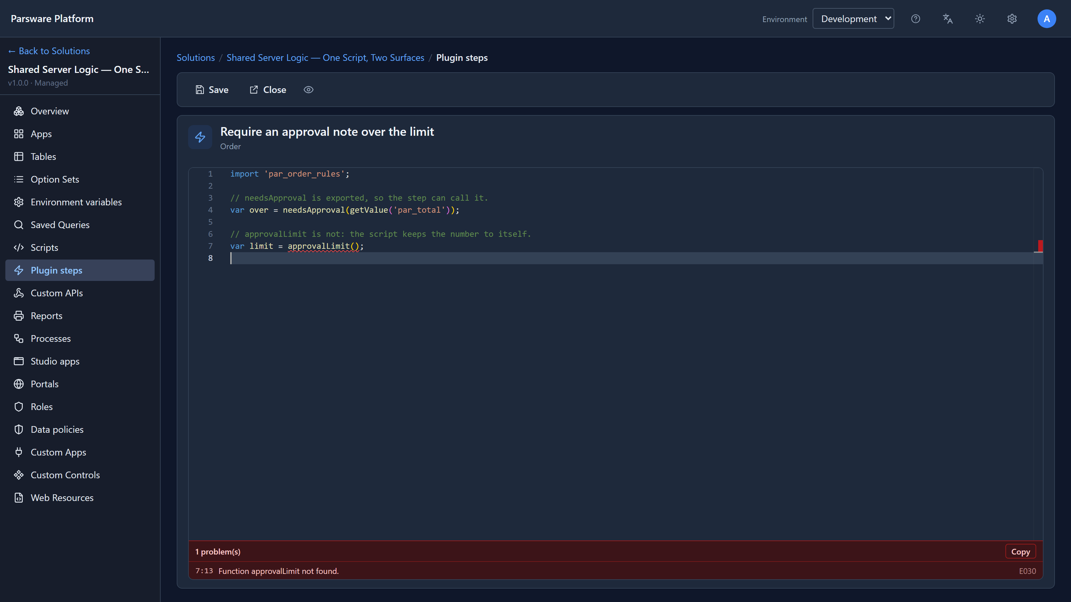Toggle light/dark theme sun icon

click(x=980, y=19)
